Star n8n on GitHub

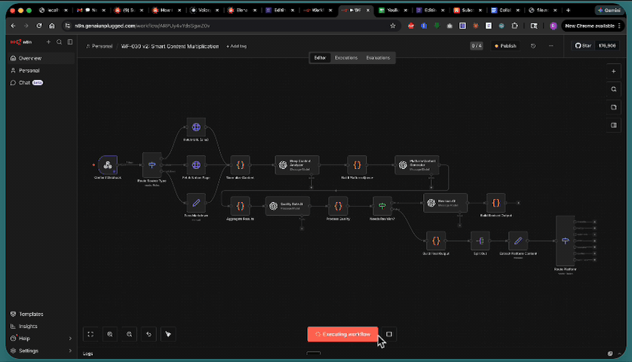pos(583,46)
